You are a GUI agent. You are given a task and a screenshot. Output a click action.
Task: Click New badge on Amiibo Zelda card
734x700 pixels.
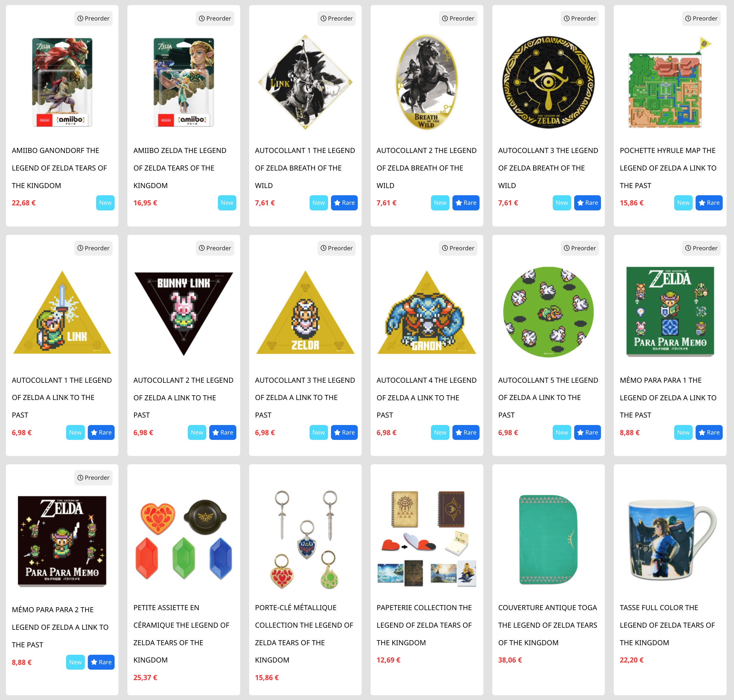[227, 203]
